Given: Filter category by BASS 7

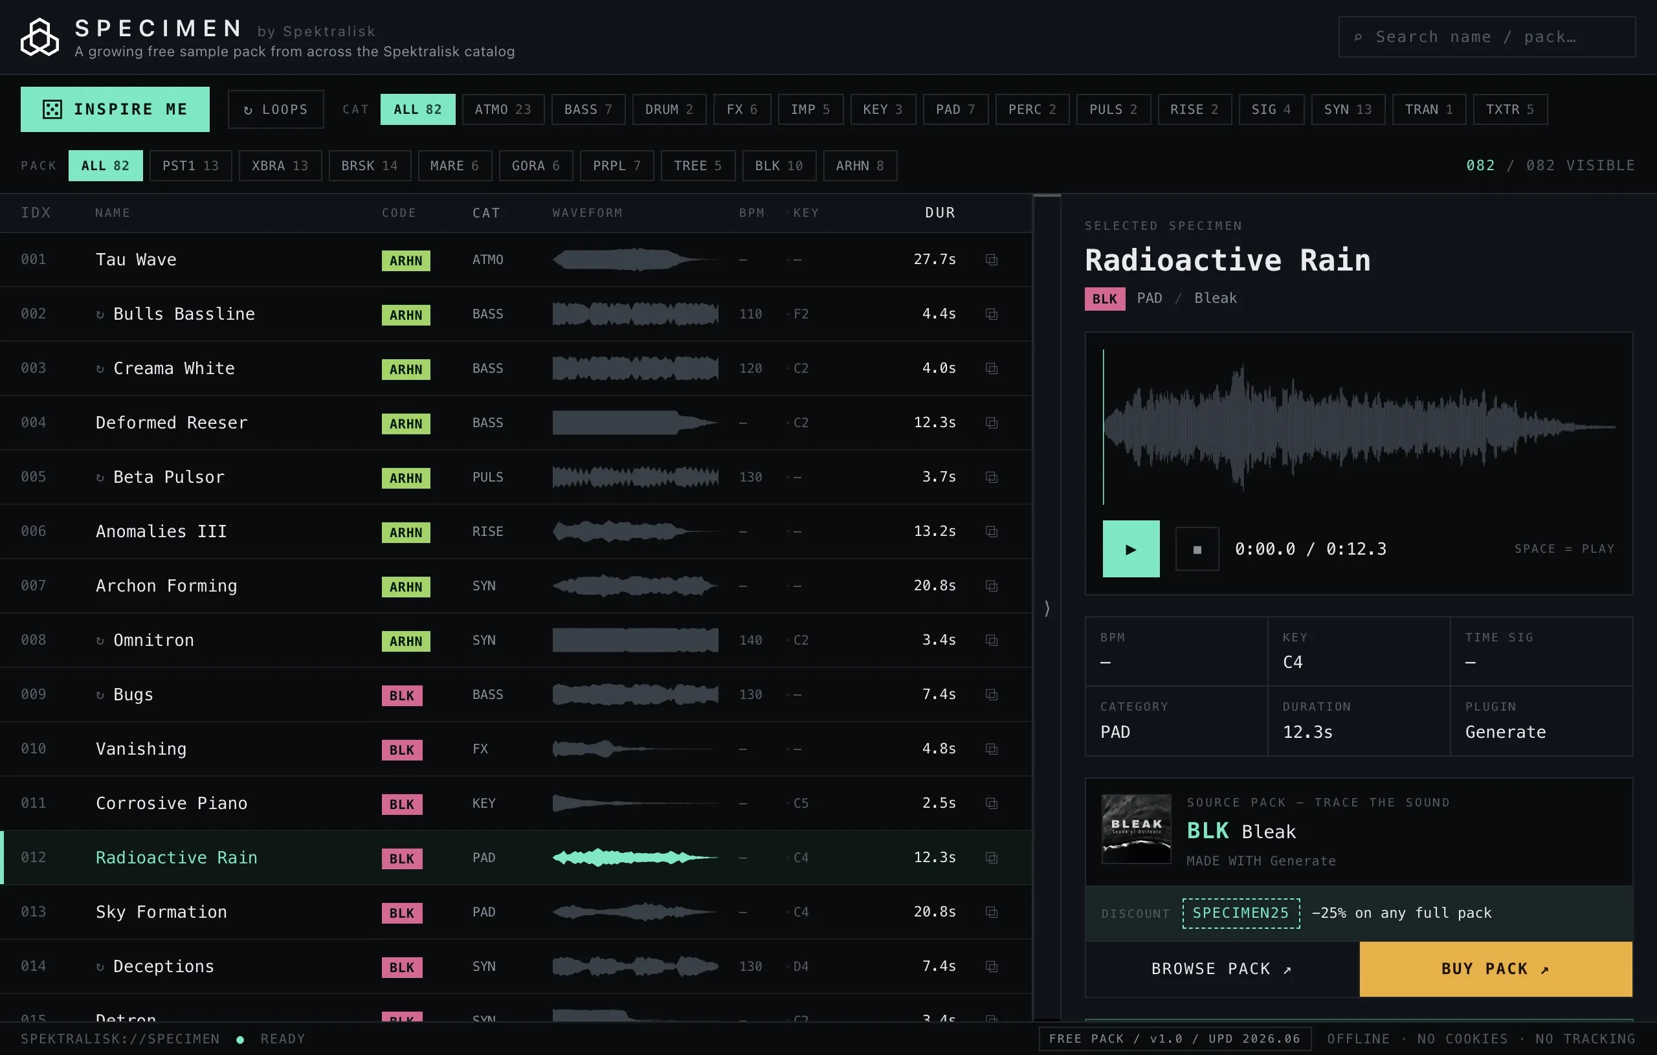Looking at the screenshot, I should [588, 109].
